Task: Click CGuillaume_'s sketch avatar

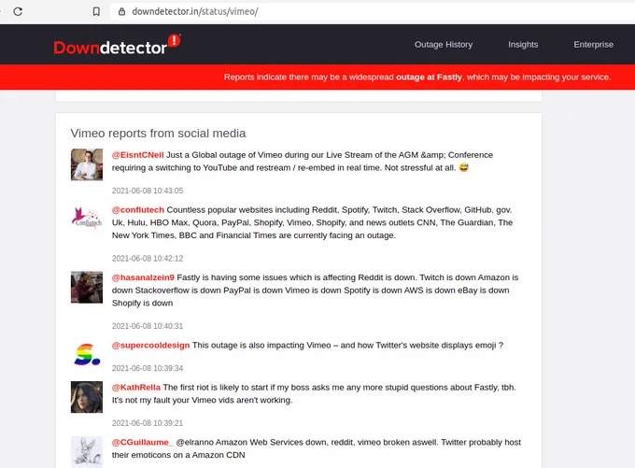Action: (87, 452)
